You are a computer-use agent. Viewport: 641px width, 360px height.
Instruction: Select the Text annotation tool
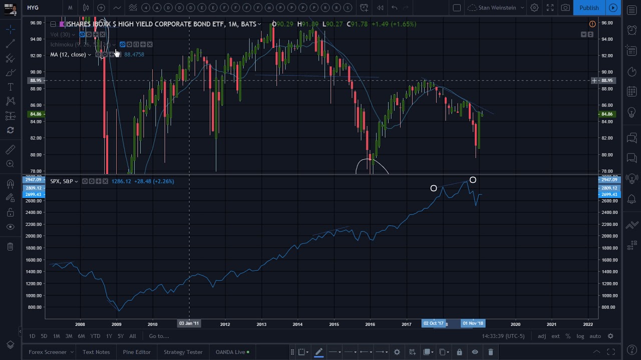click(10, 87)
